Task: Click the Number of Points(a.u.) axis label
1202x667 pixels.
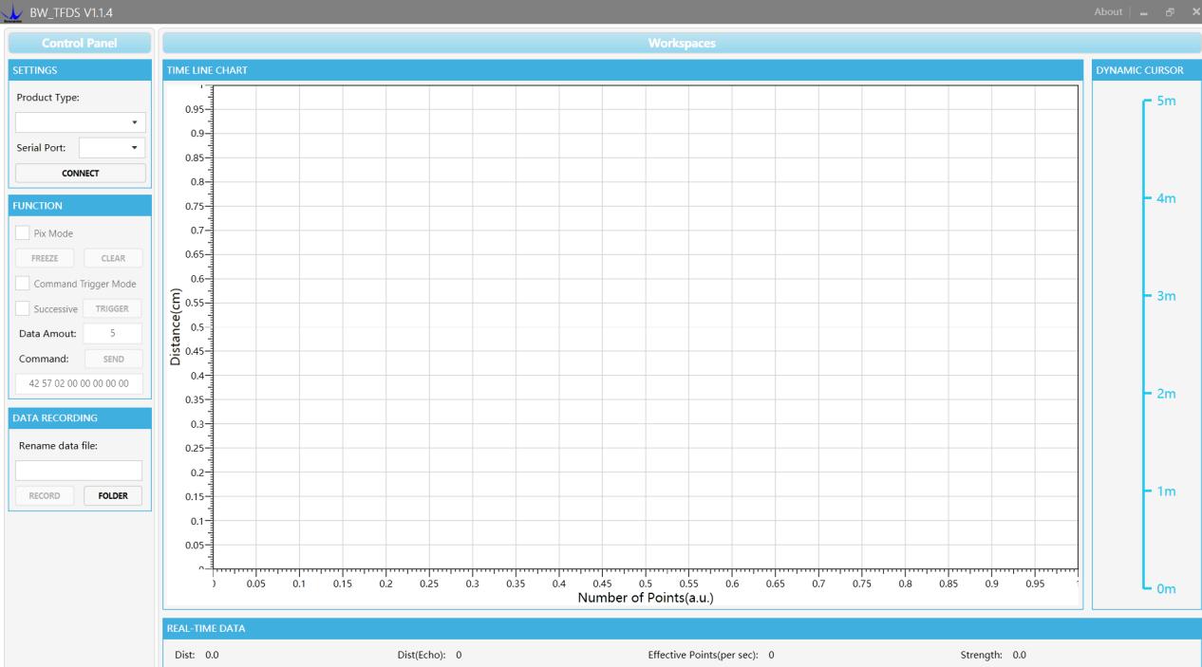Action: point(646,598)
